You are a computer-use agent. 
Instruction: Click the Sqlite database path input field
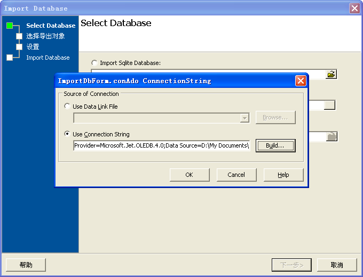[x=208, y=71]
